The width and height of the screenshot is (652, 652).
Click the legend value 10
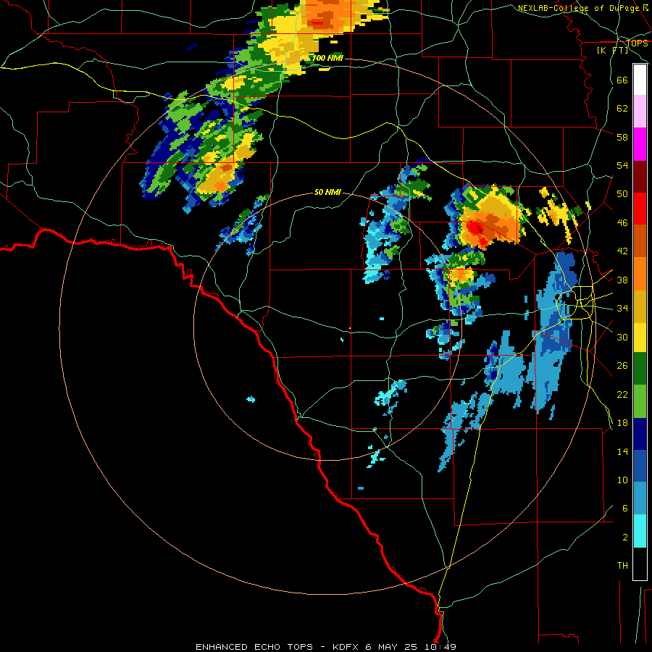click(622, 480)
